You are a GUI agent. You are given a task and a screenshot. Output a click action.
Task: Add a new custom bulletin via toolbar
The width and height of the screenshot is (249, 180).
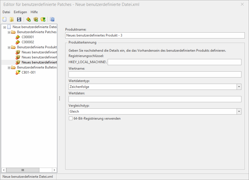click(43, 19)
